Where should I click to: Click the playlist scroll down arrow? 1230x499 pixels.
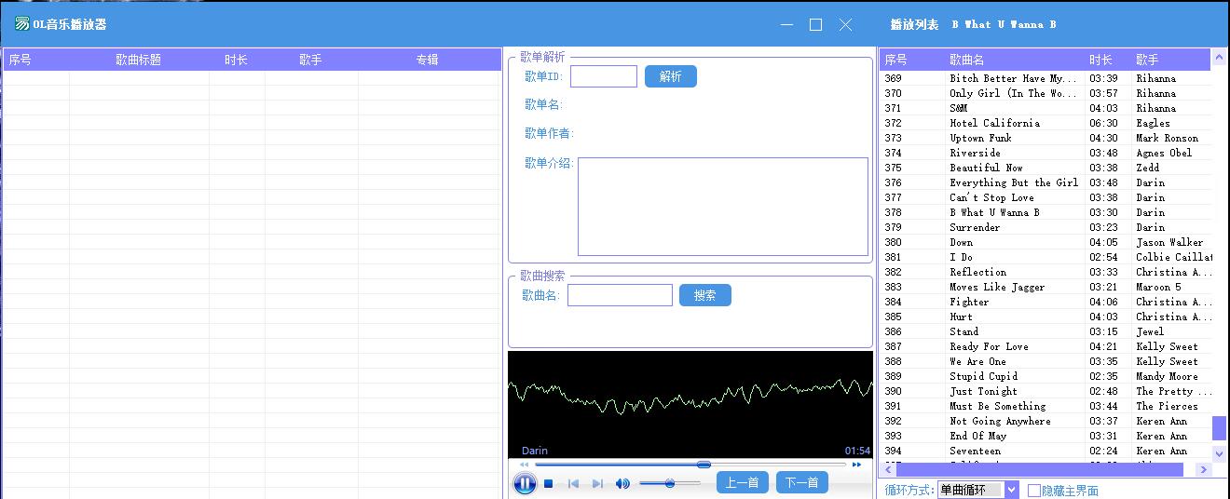pos(1220,453)
